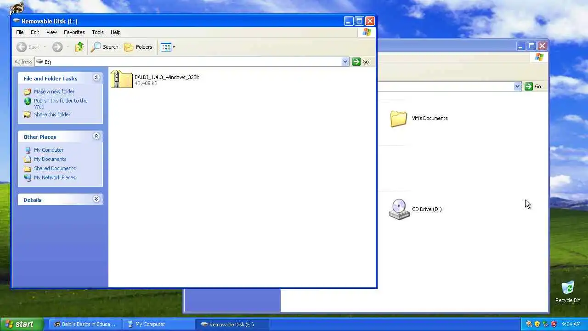Image resolution: width=588 pixels, height=331 pixels.
Task: Open the Search toolbar button
Action: coord(105,47)
